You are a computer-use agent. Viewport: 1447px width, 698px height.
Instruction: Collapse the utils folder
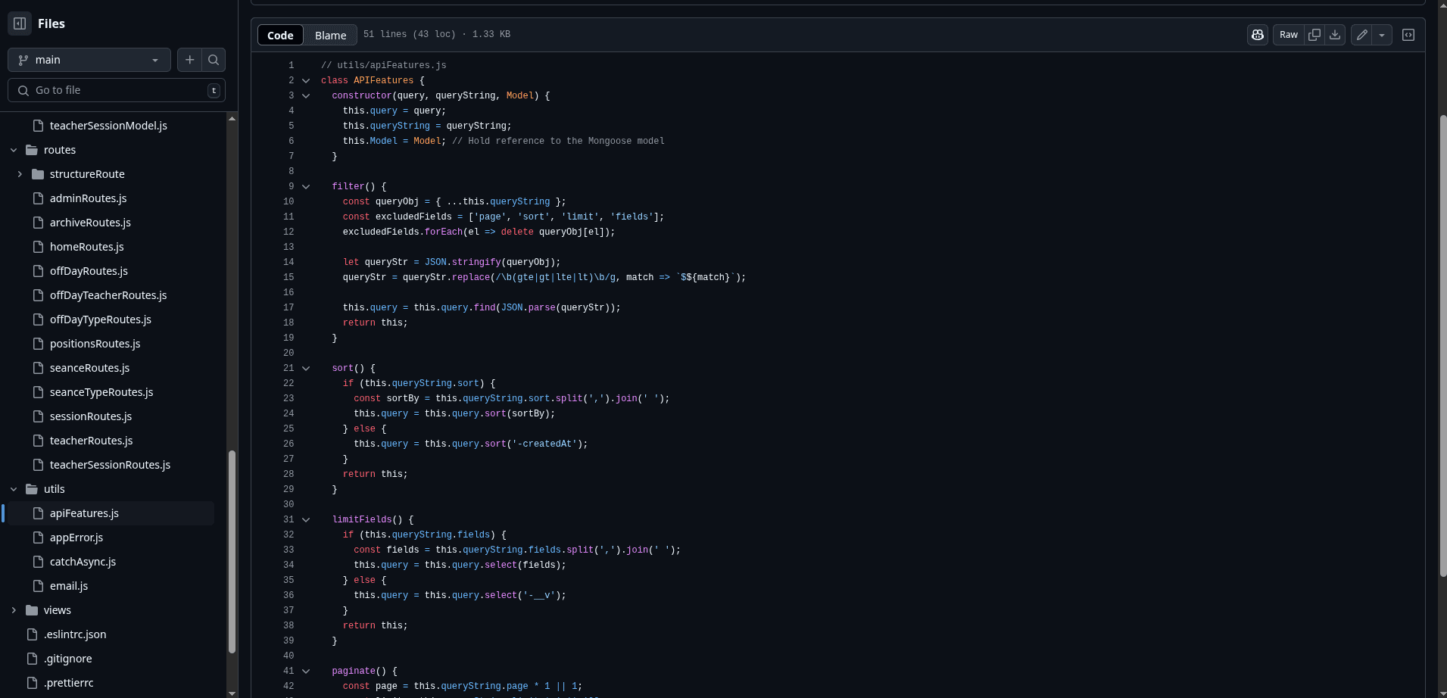(14, 489)
